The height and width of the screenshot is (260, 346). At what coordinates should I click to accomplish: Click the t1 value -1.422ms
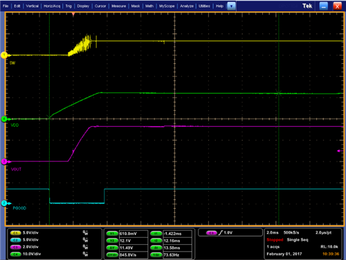tap(172, 234)
